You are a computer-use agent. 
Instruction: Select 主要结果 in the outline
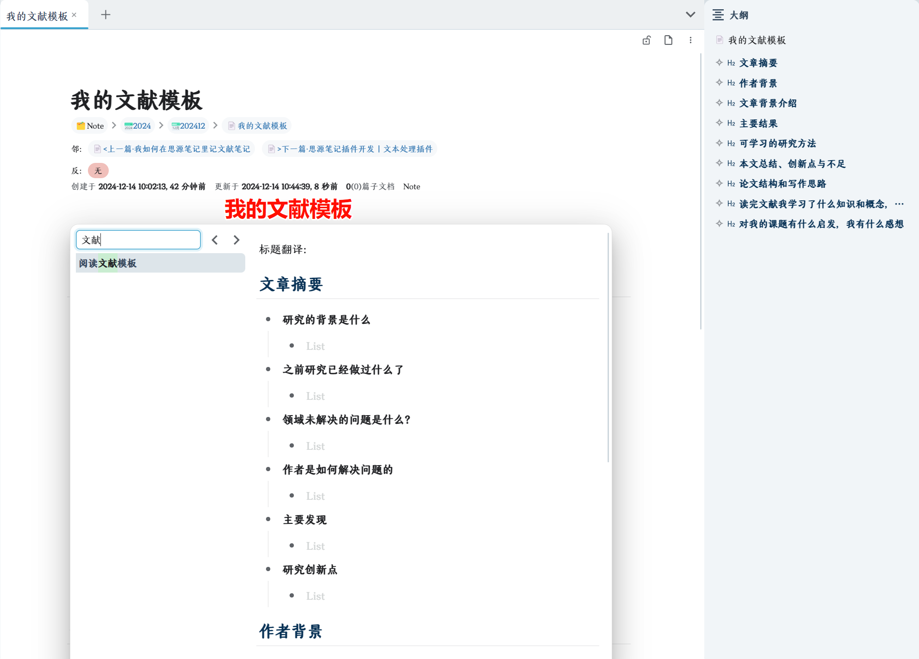click(x=758, y=124)
